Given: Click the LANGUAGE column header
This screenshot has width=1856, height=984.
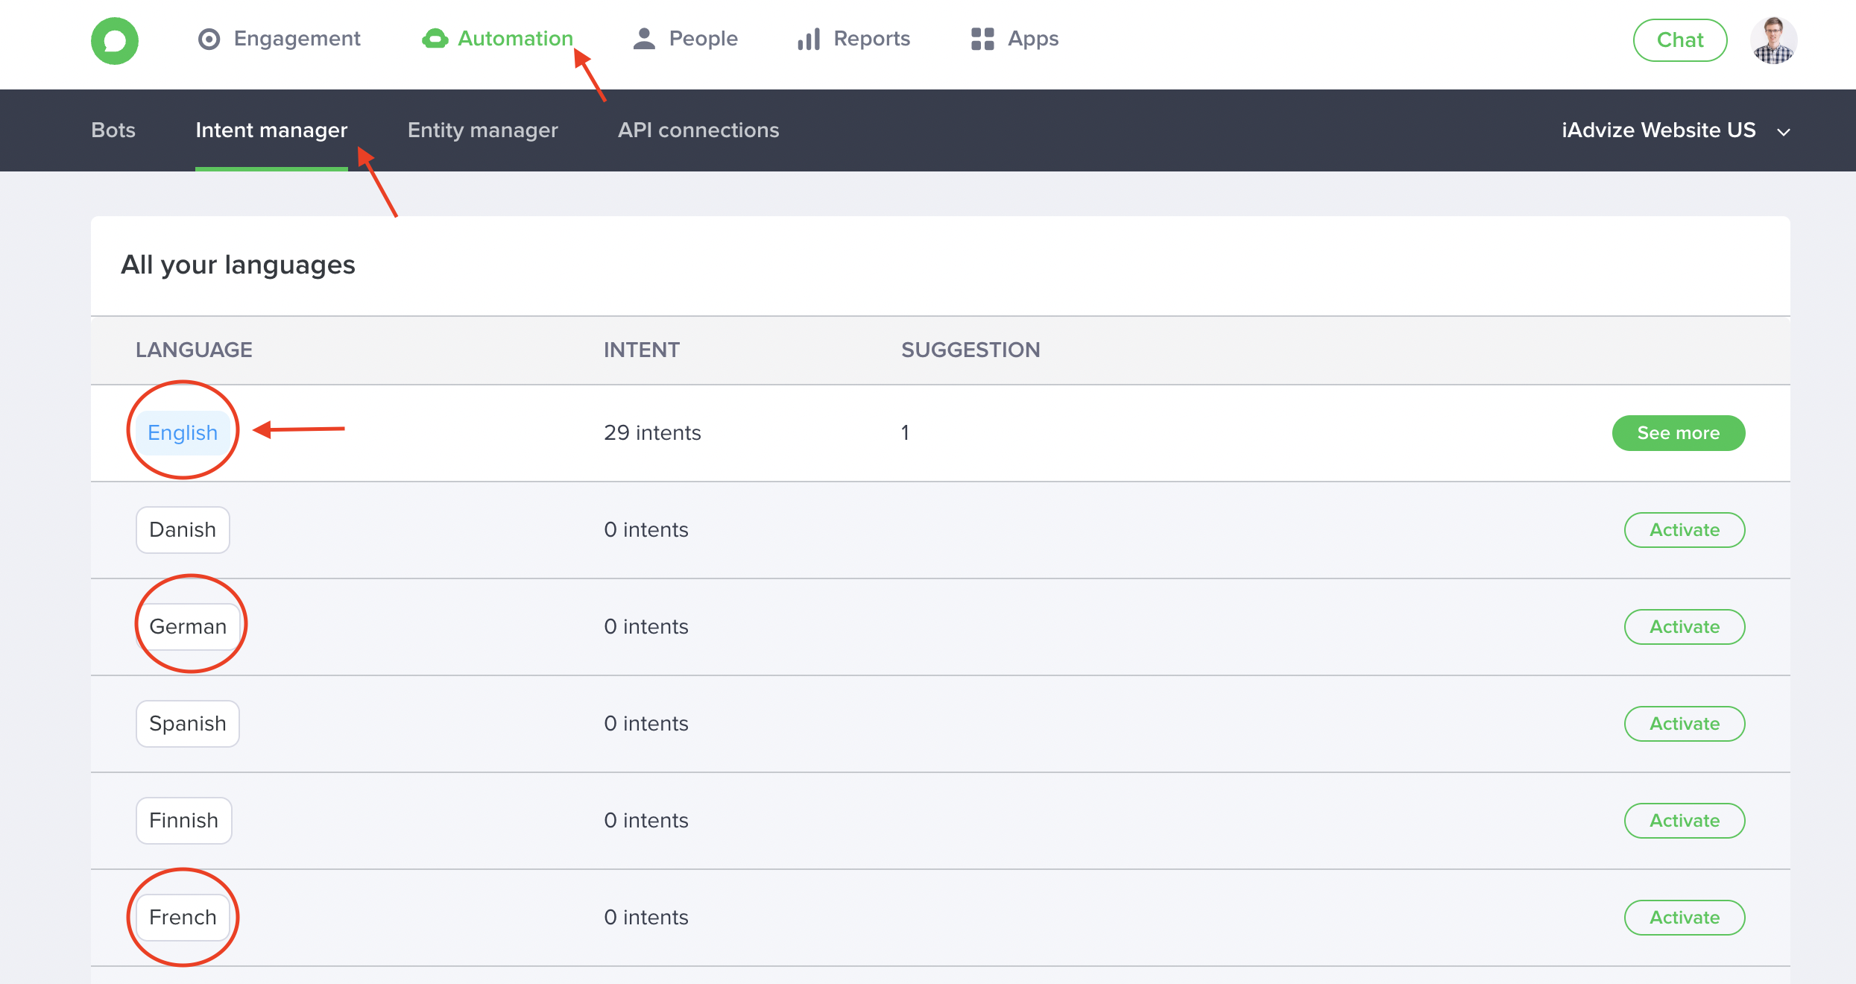Looking at the screenshot, I should pos(194,350).
